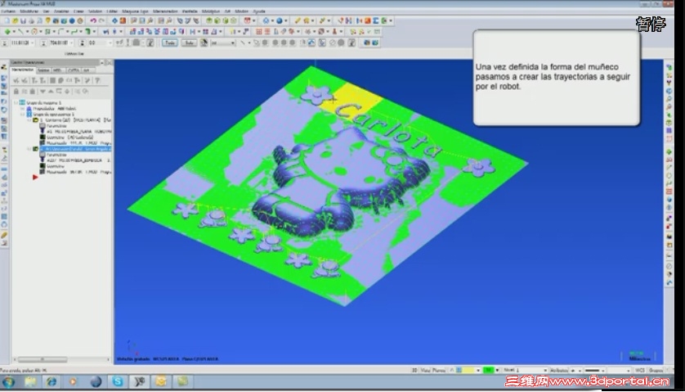Toggle only display associative geometry

(x=85, y=92)
